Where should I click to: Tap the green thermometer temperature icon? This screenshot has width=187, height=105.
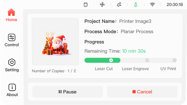136,5
